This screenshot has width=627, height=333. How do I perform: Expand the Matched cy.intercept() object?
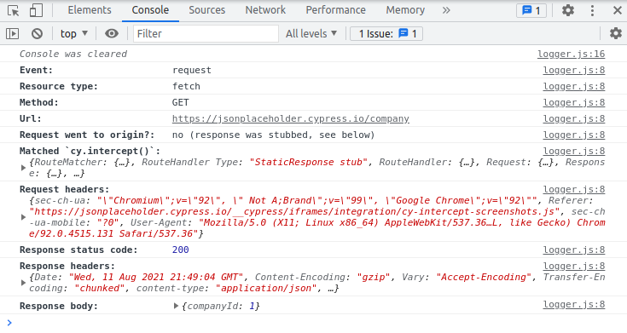[x=23, y=168]
